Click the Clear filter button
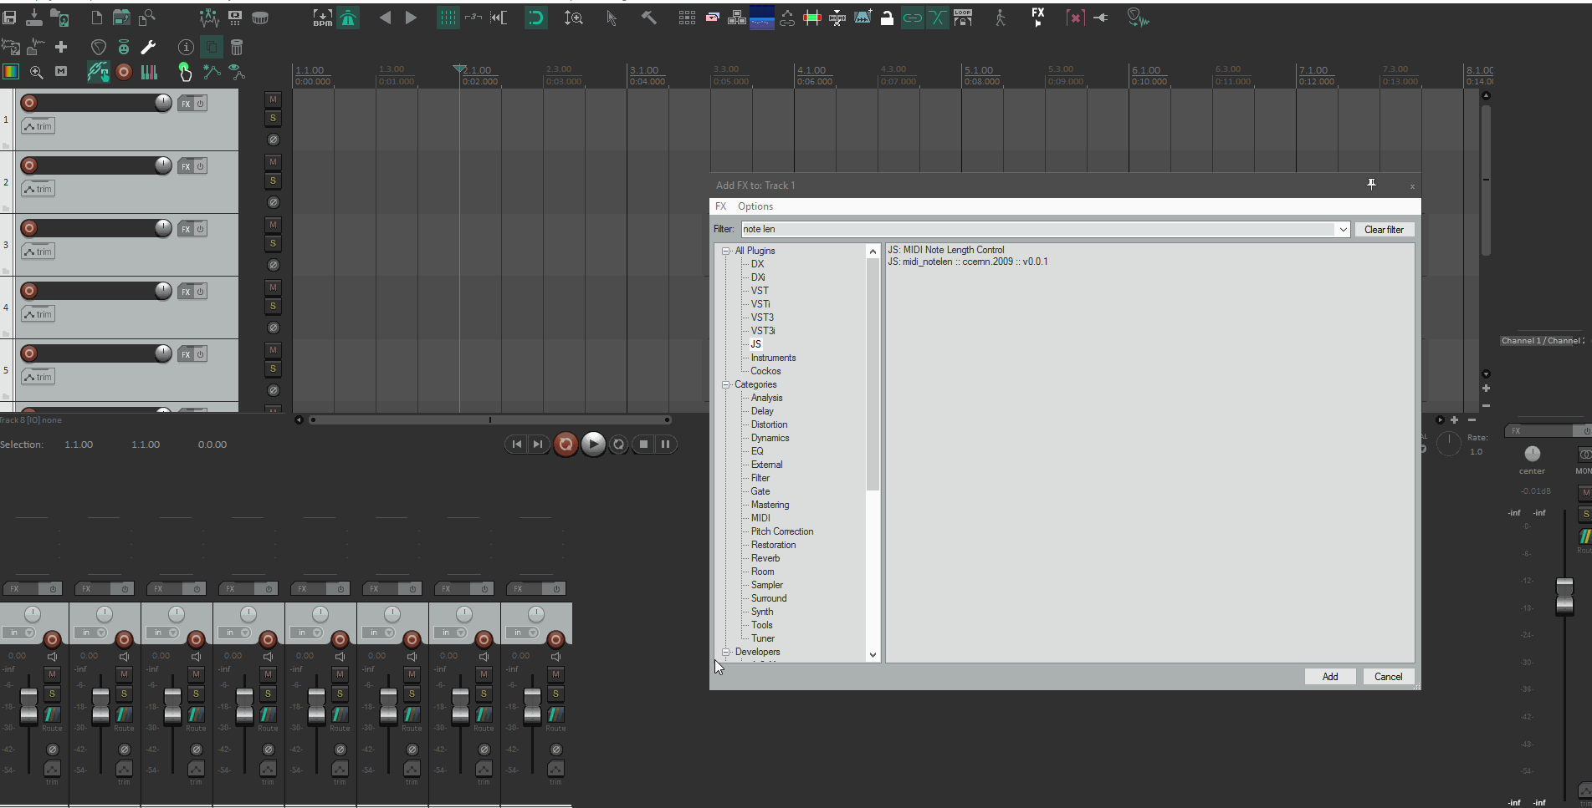1592x808 pixels. 1384,230
